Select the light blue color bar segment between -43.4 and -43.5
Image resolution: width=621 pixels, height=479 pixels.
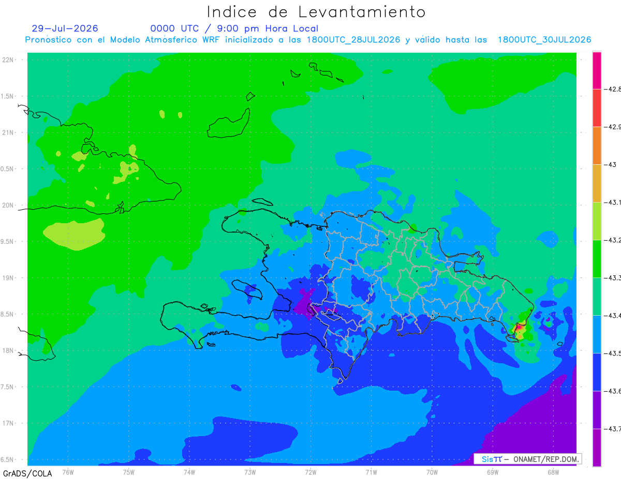[597, 334]
